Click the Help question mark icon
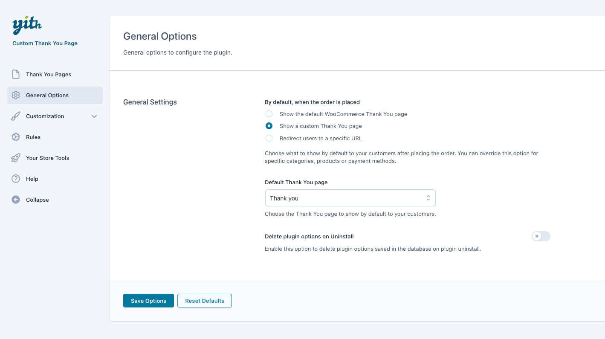 [x=16, y=179]
